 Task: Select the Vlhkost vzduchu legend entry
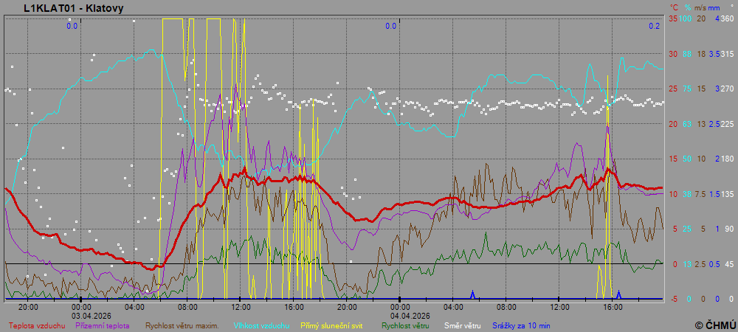pos(261,325)
